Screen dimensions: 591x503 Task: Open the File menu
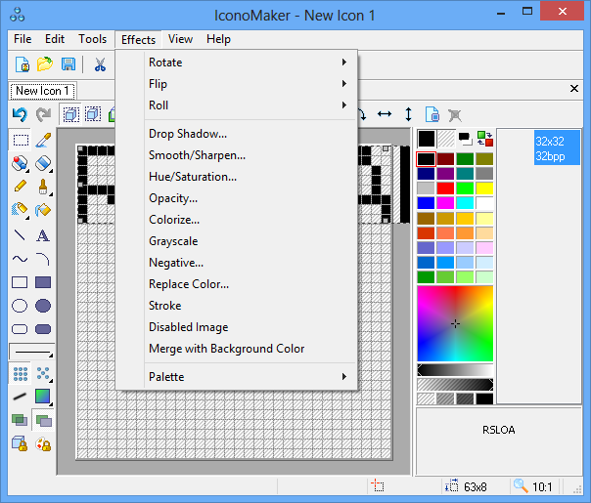pyautogui.click(x=23, y=39)
